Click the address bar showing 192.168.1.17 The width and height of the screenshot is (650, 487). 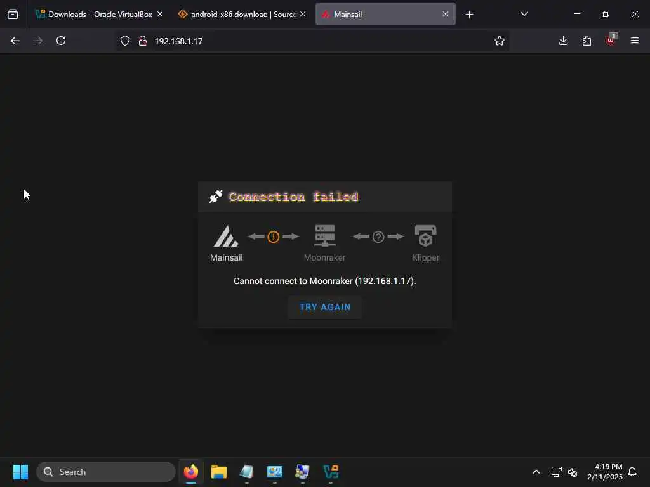tap(312, 41)
